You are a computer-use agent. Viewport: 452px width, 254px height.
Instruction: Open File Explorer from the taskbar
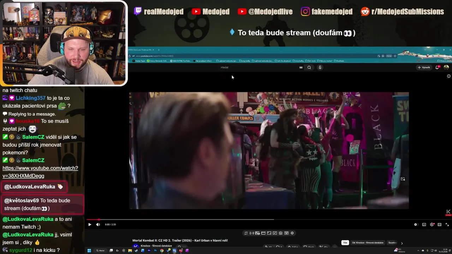(x=130, y=250)
